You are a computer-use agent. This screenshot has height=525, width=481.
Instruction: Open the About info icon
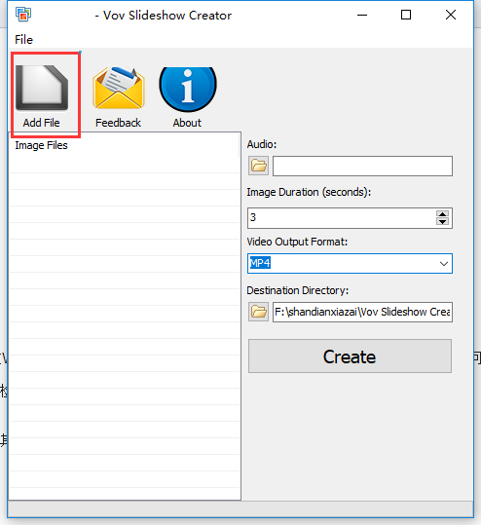pyautogui.click(x=188, y=89)
